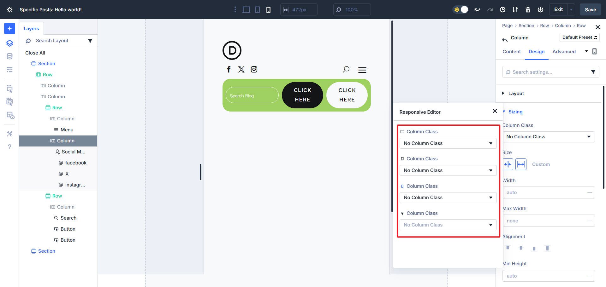Switch to the Advanced tab
Image resolution: width=606 pixels, height=287 pixels.
564,52
